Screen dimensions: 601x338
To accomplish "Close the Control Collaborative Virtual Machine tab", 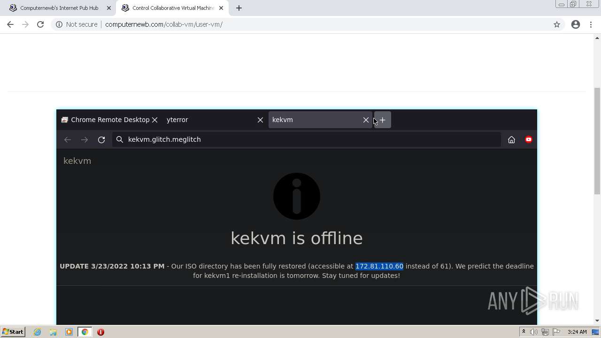I will click(221, 8).
